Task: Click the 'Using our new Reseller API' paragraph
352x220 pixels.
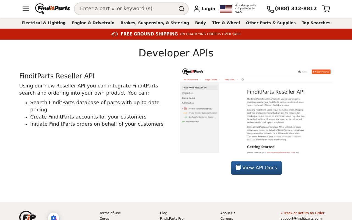Action: tap(89, 89)
